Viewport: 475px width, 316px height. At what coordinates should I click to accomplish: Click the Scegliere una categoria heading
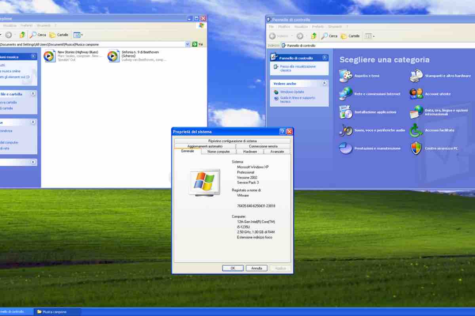tap(384, 60)
